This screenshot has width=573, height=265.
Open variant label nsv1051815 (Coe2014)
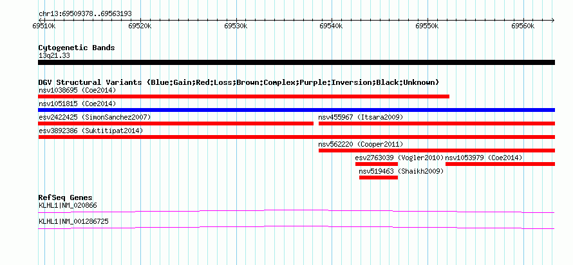click(x=77, y=104)
